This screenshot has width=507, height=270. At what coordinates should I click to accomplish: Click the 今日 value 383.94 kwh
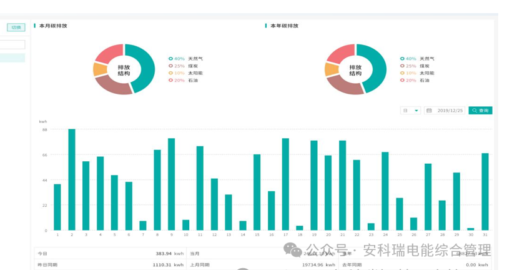(x=169, y=254)
